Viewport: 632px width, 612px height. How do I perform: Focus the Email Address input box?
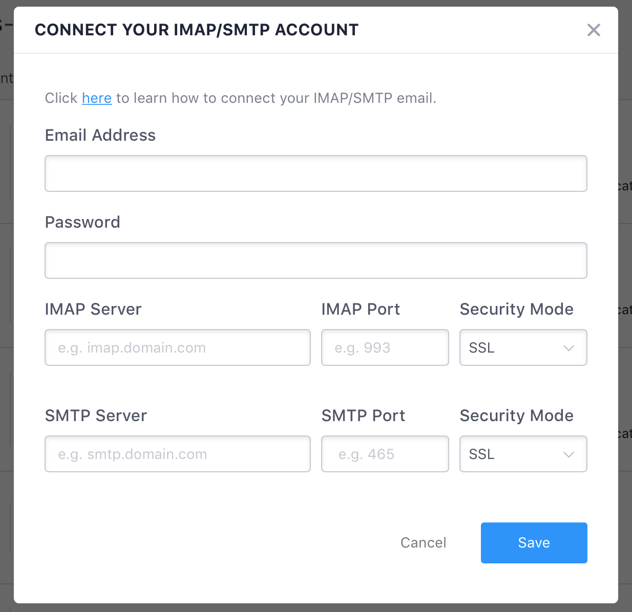point(315,173)
